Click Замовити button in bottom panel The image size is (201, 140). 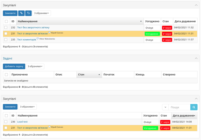[x=10, y=107]
